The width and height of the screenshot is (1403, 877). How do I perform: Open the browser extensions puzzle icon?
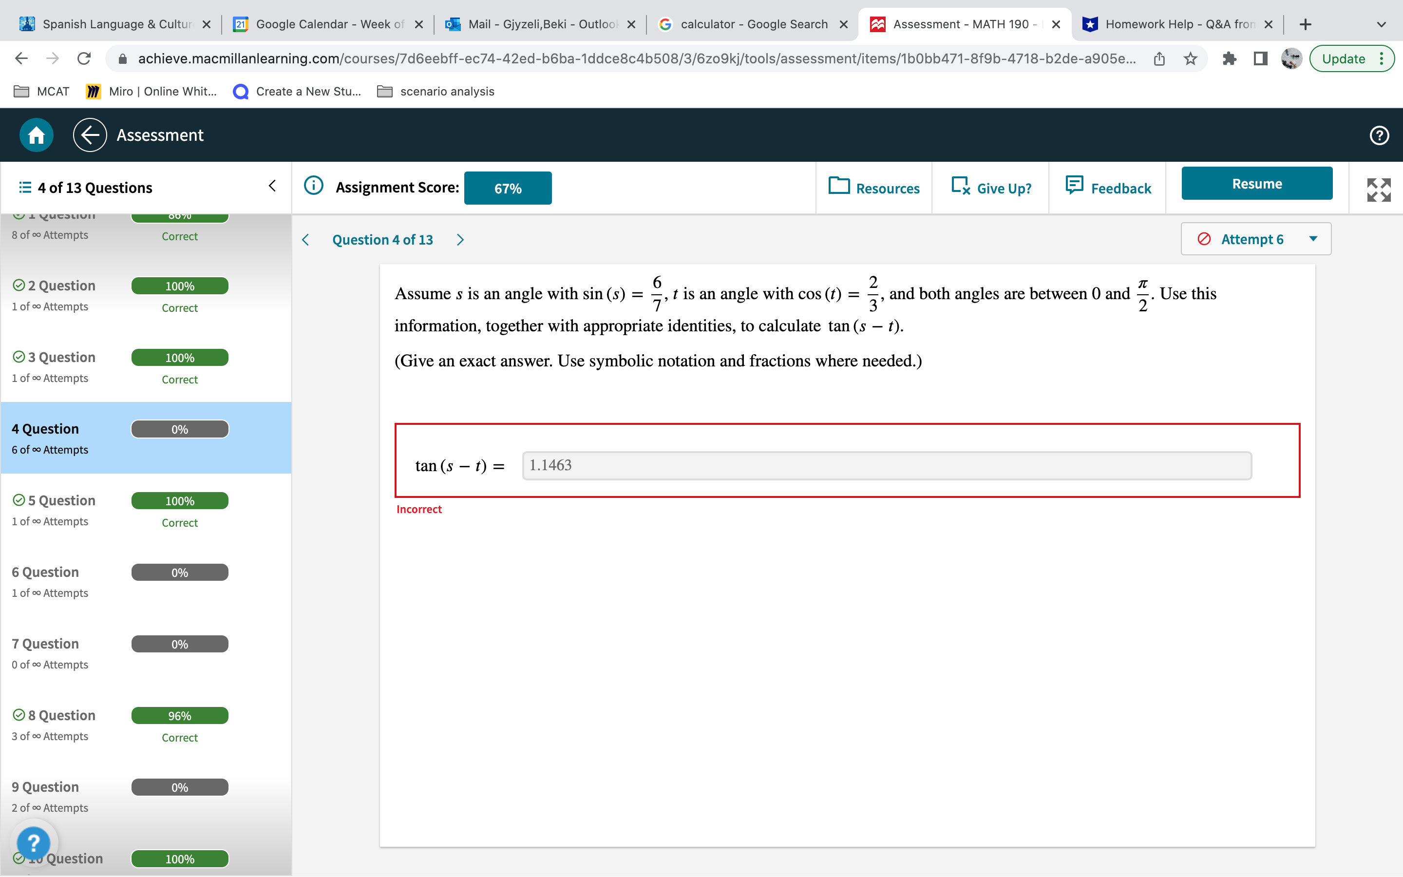[x=1230, y=58]
